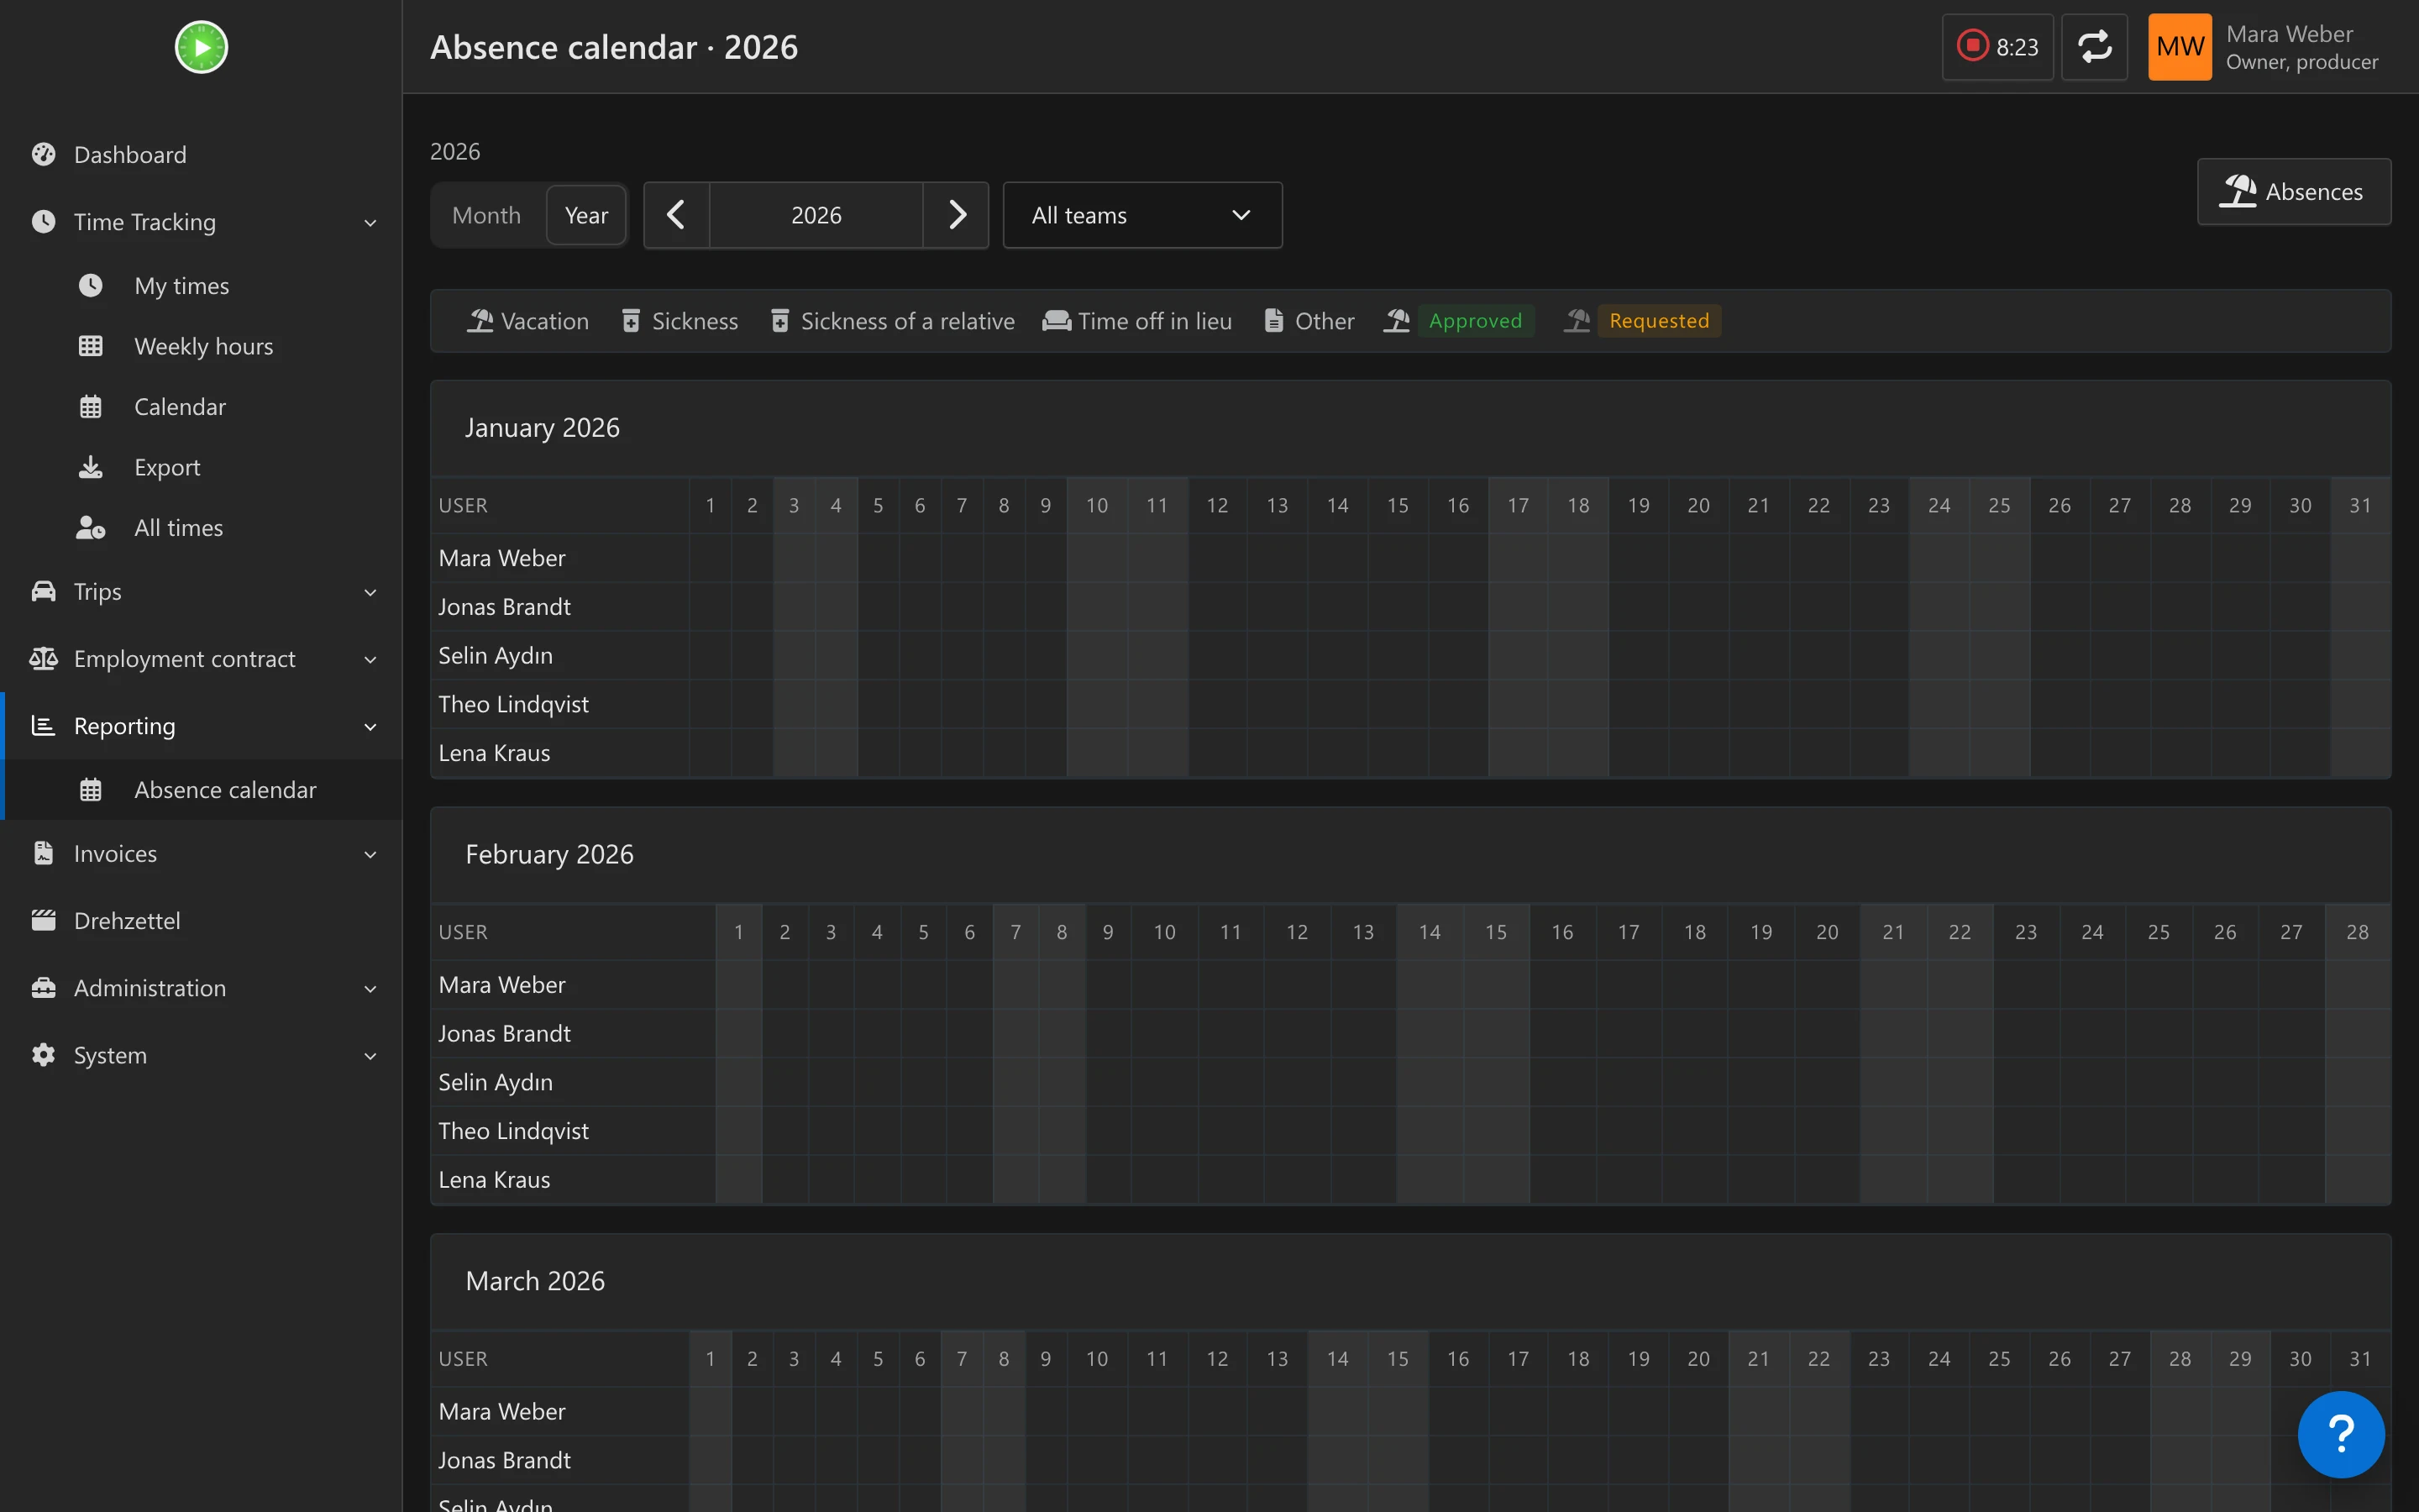Click the February 2026 heading
Screen dimensions: 2419x1512
pyautogui.click(x=548, y=854)
